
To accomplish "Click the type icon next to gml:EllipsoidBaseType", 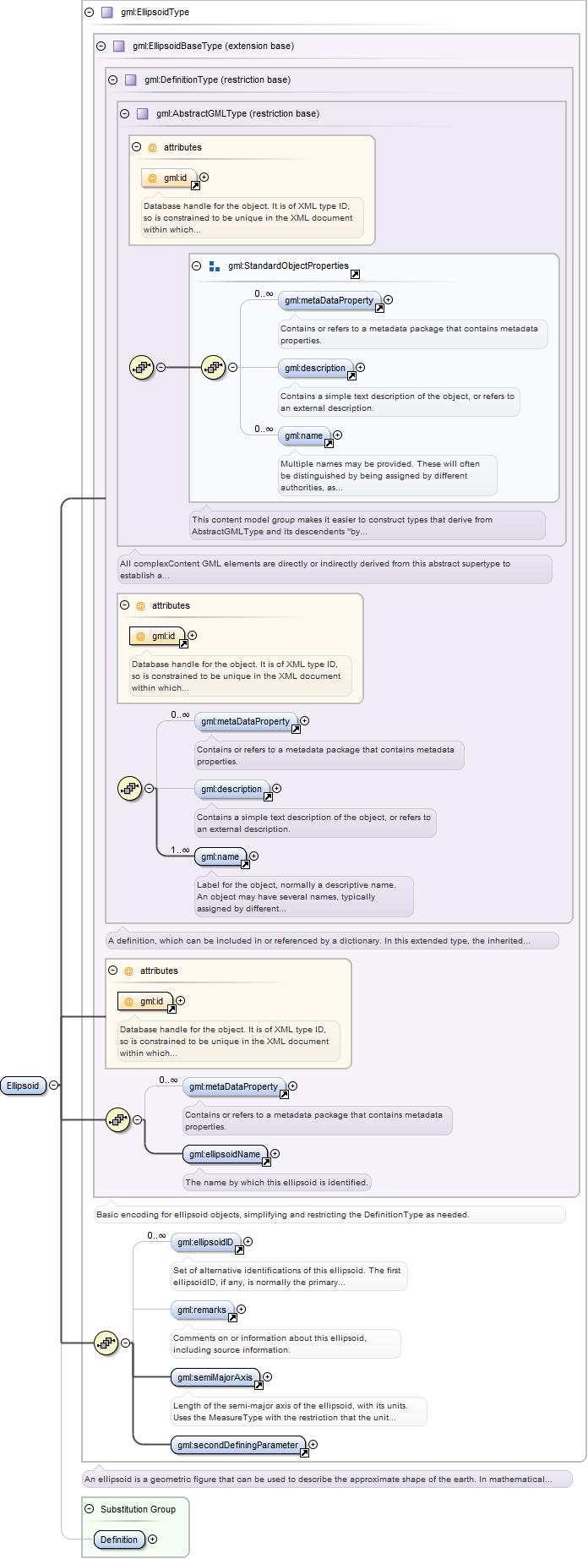I will tap(118, 46).
